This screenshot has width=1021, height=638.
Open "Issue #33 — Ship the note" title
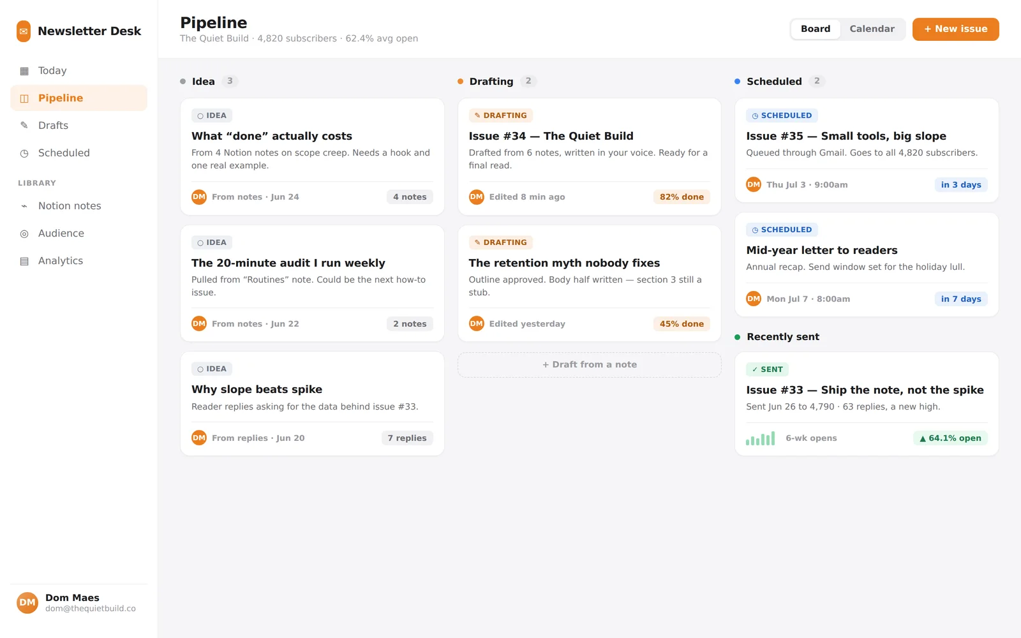(x=865, y=390)
